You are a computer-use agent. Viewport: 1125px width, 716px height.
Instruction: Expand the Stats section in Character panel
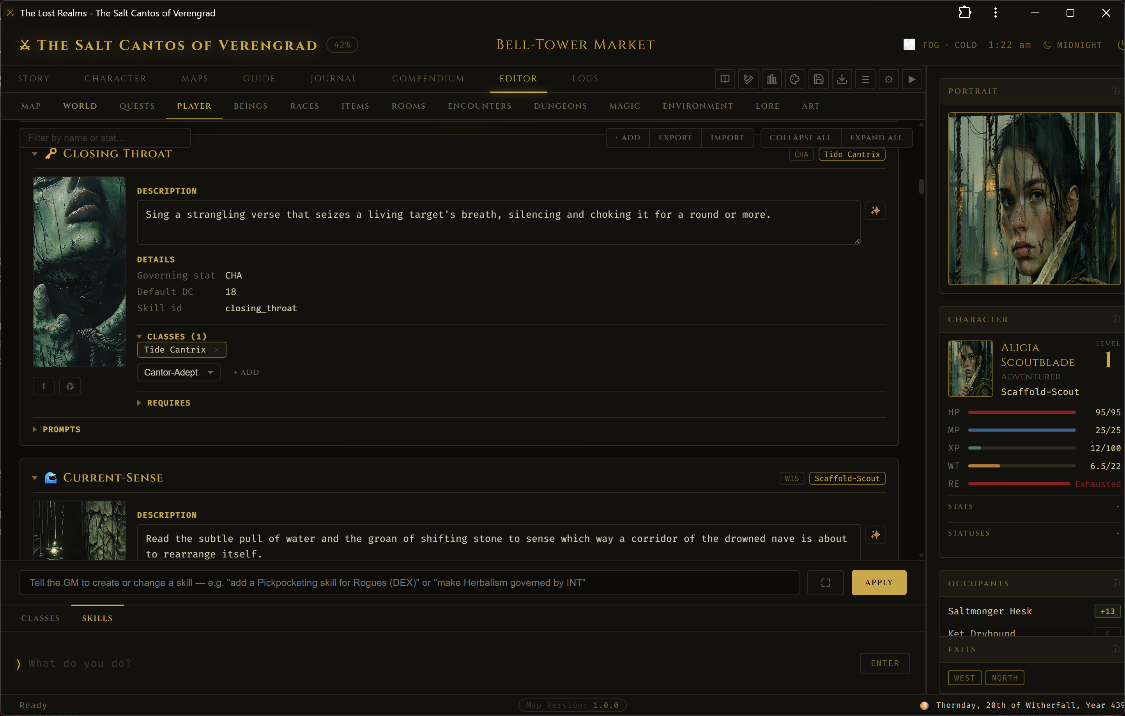tap(1033, 506)
